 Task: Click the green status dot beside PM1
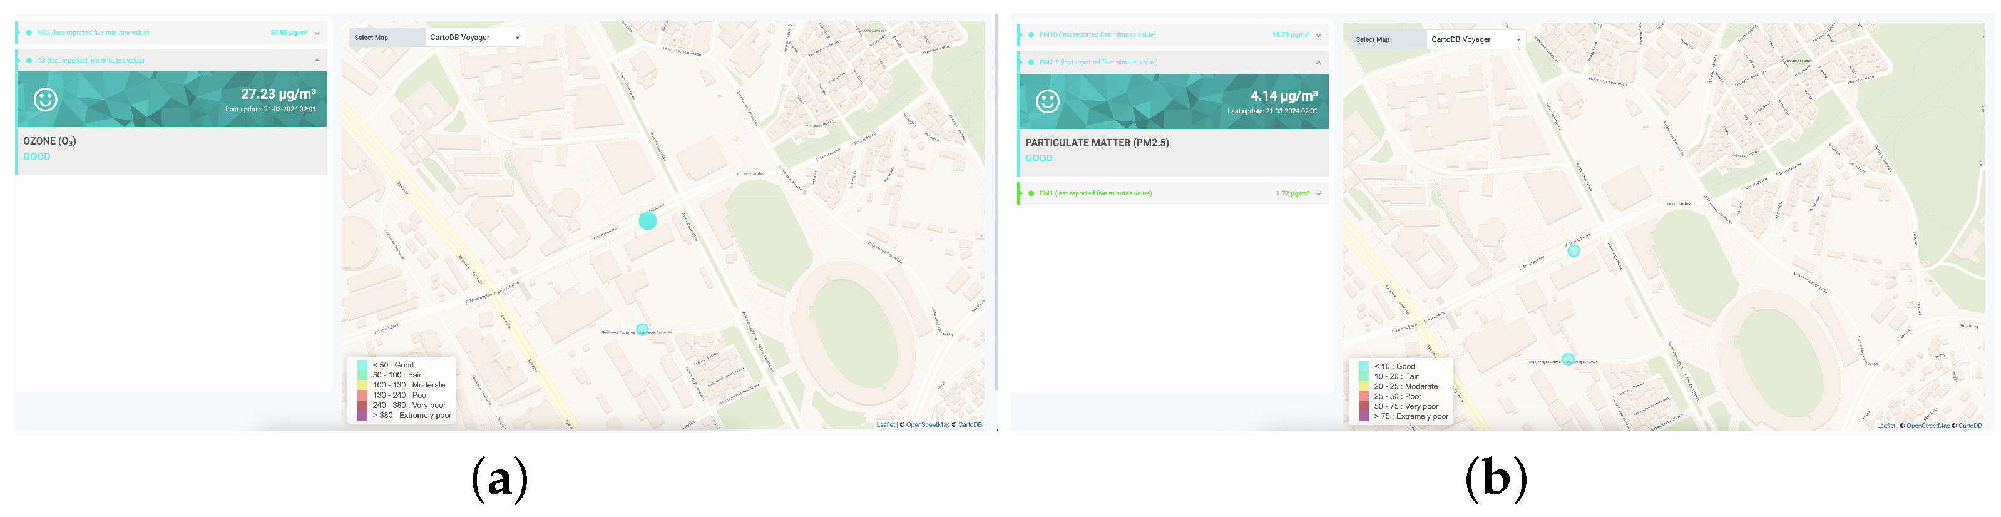pyautogui.click(x=1031, y=193)
